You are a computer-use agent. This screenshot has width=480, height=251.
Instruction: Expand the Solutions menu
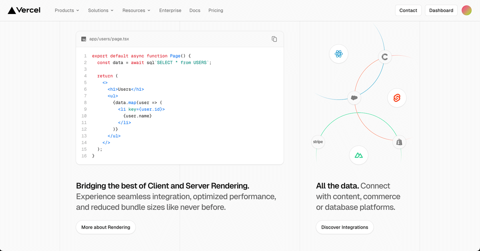tap(101, 10)
